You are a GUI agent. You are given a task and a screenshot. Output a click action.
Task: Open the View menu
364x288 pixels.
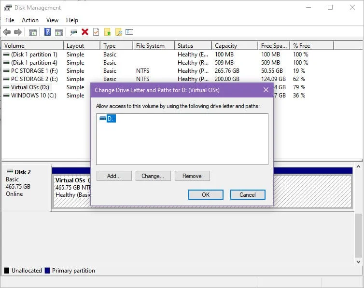(x=52, y=20)
